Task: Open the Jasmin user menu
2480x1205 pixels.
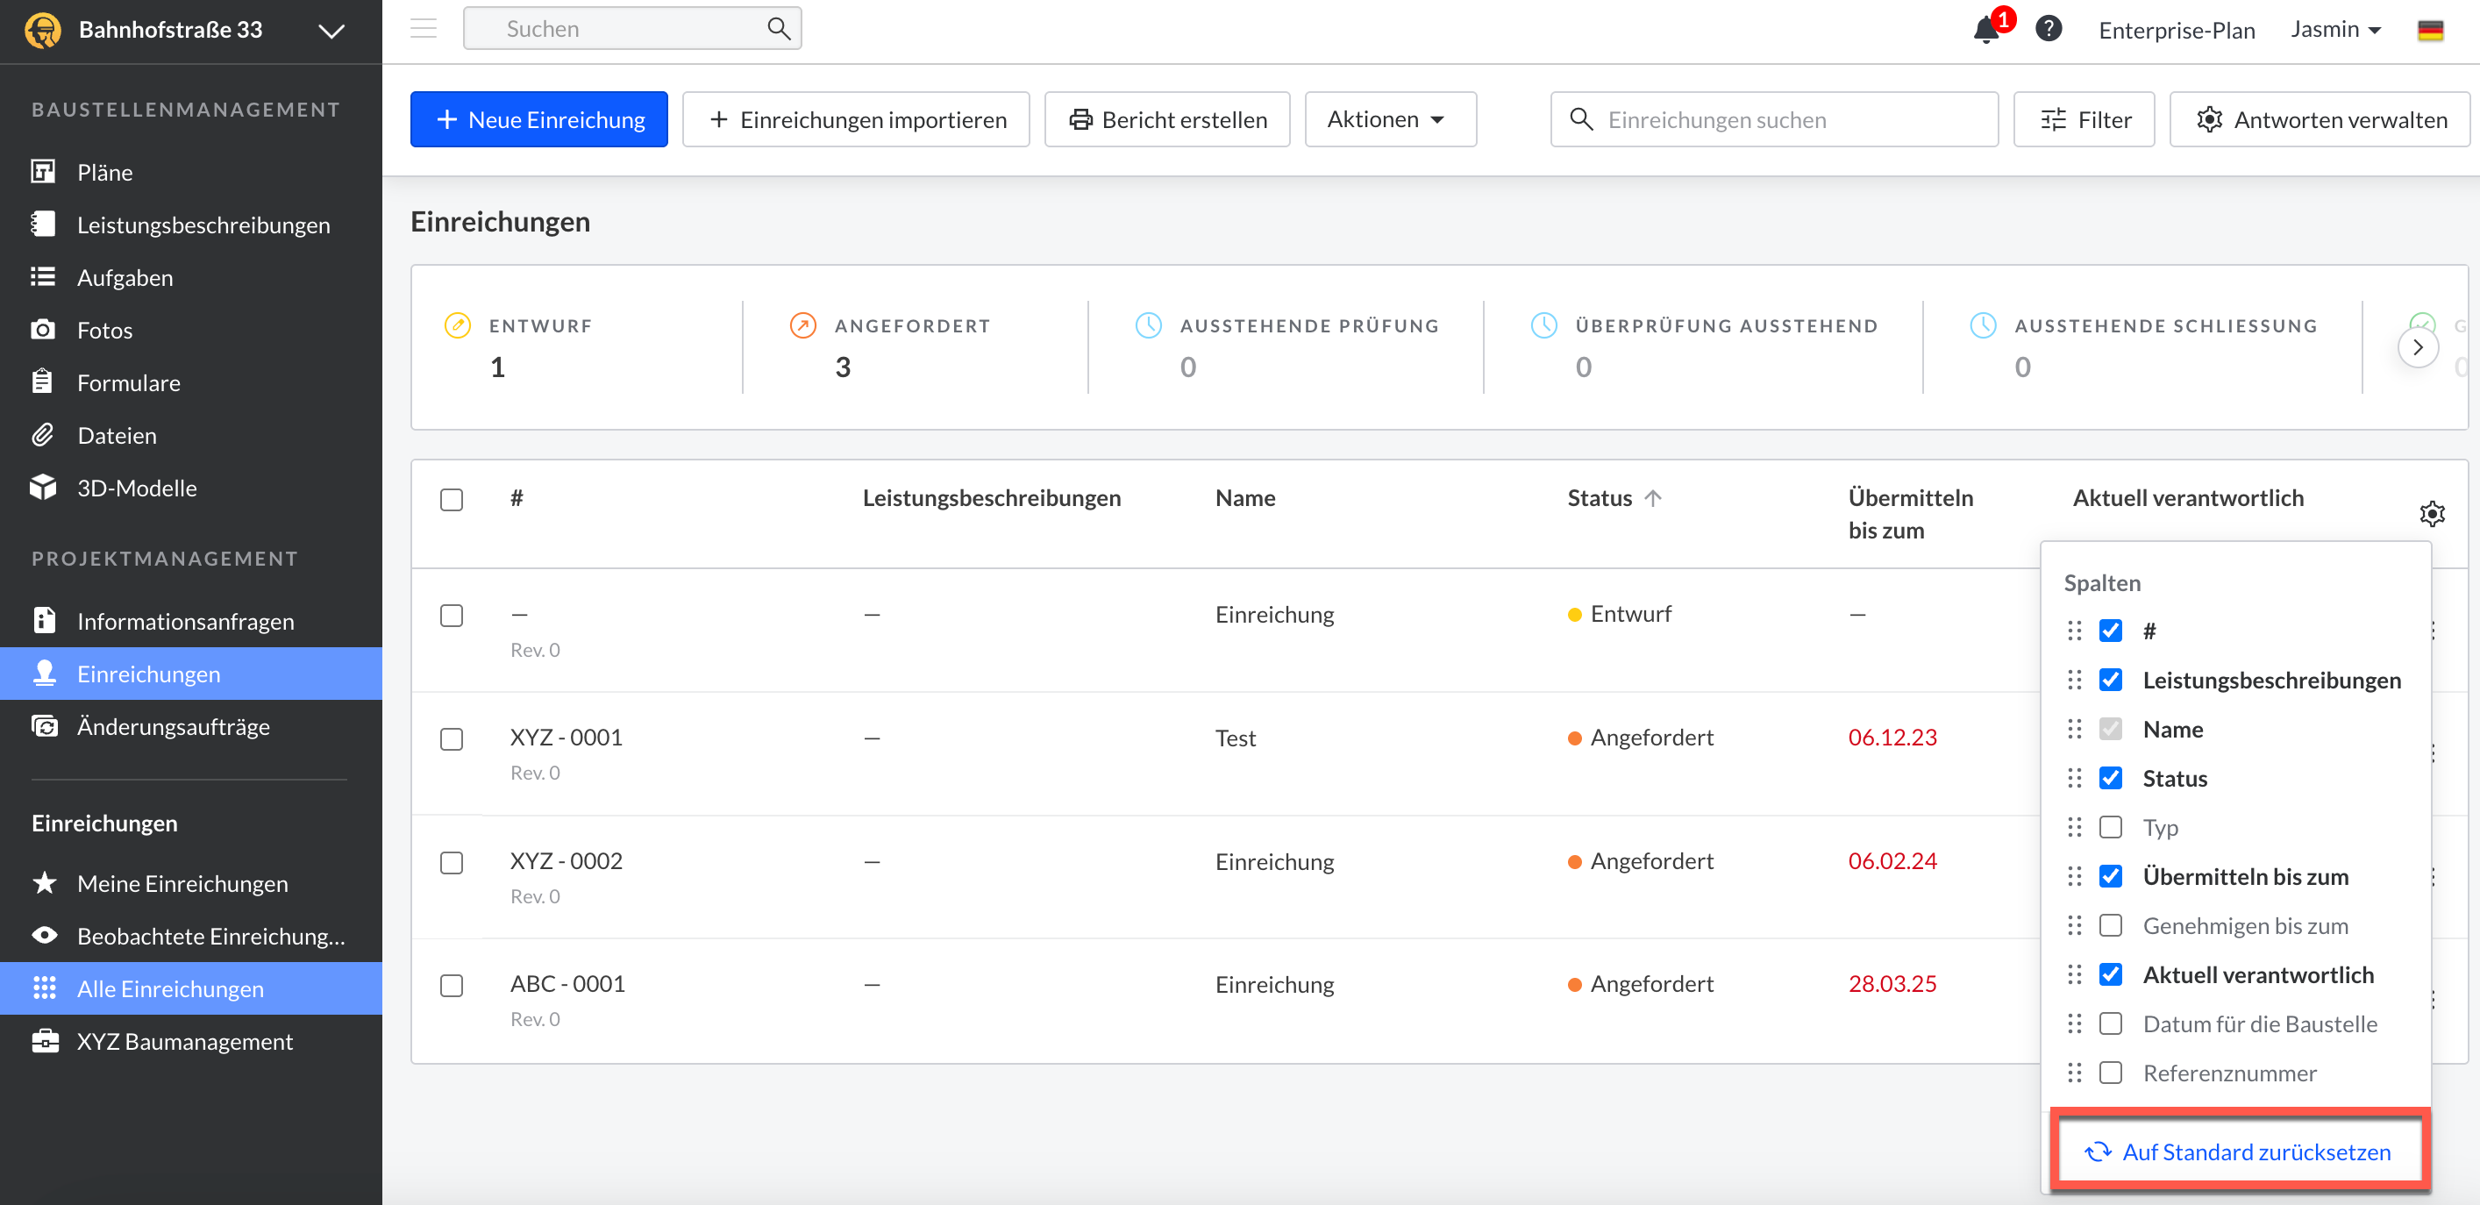Action: click(x=2336, y=30)
